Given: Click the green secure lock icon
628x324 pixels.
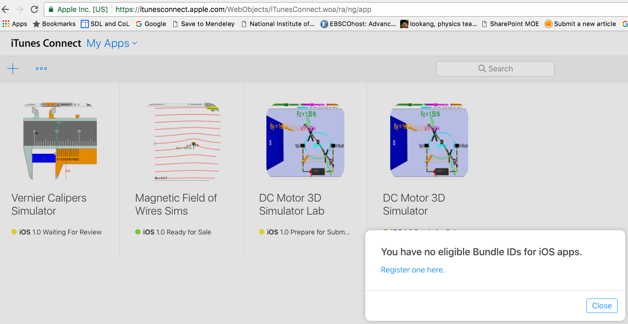Looking at the screenshot, I should coord(51,9).
